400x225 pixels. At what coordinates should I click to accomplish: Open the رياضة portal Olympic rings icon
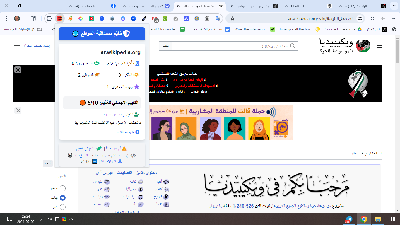(x=107, y=197)
